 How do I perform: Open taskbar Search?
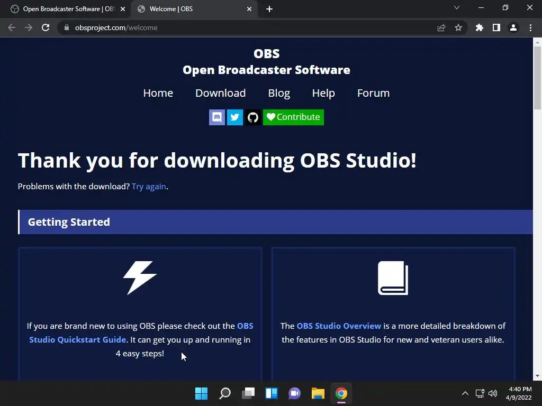pyautogui.click(x=224, y=393)
